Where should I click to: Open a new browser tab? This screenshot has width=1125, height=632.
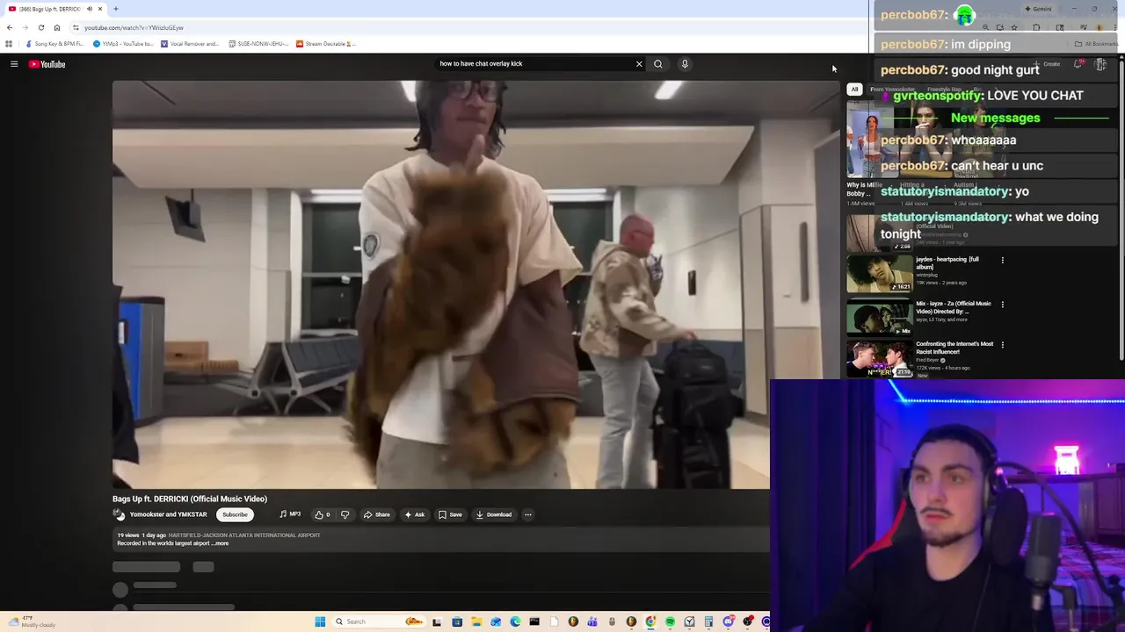click(x=115, y=9)
